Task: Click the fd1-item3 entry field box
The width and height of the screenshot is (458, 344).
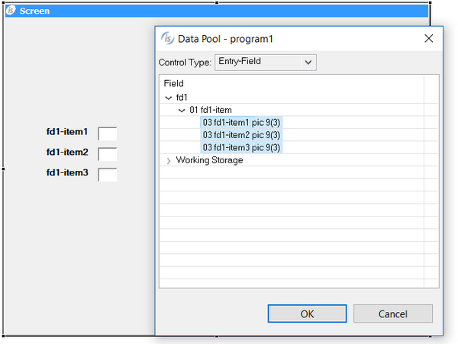Action: (x=108, y=175)
